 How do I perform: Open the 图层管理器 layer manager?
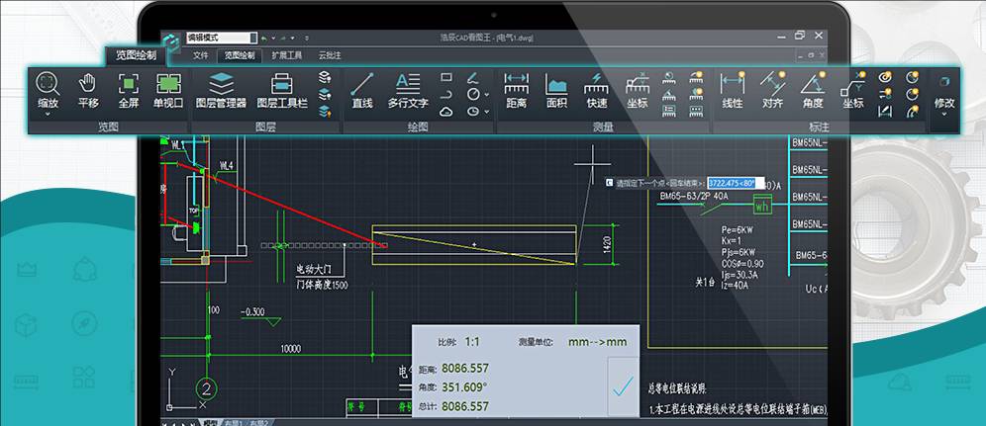(222, 90)
